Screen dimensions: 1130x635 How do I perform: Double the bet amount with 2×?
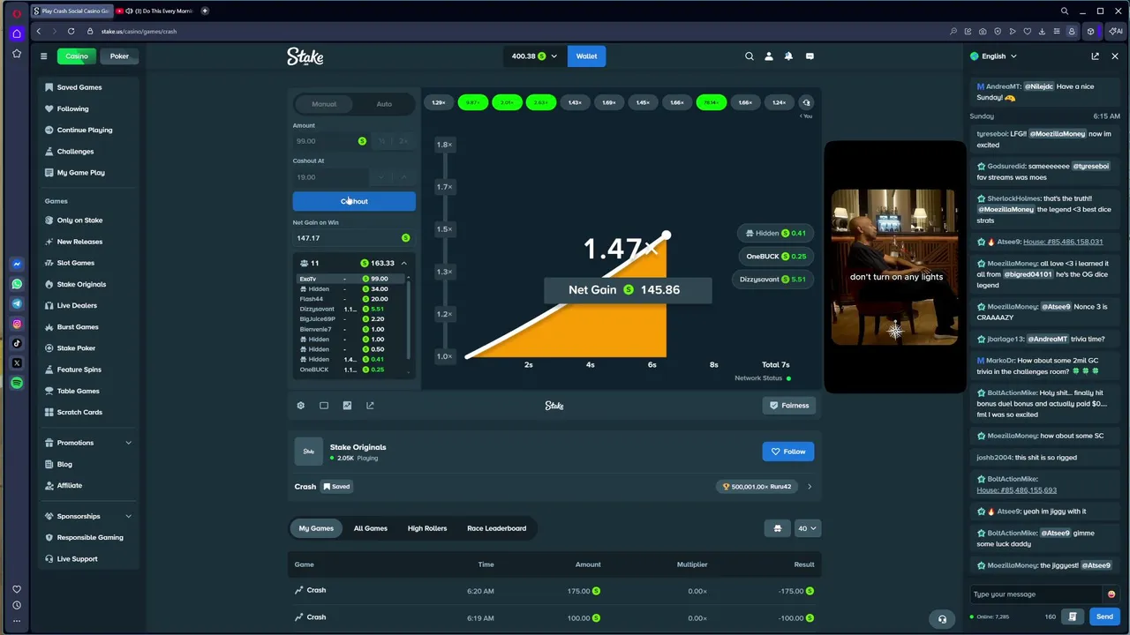[x=403, y=141]
